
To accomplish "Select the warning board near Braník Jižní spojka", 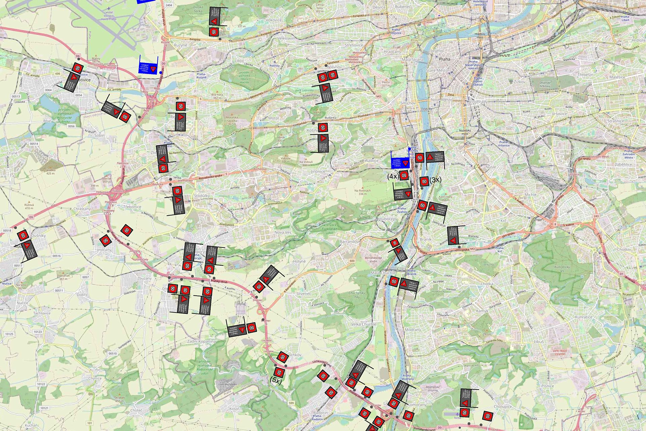I will pyautogui.click(x=453, y=236).
